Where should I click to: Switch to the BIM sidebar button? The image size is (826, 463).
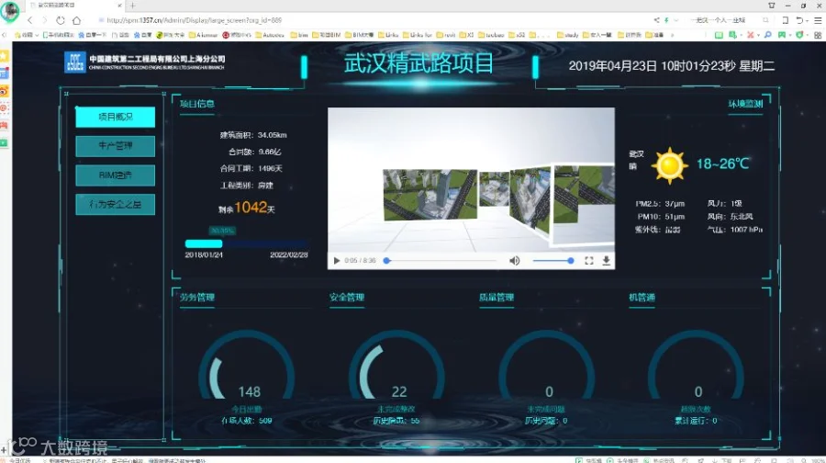point(116,175)
